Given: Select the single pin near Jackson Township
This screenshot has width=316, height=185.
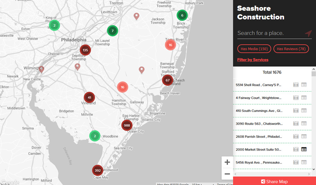Looking at the screenshot, I should (x=137, y=16).
